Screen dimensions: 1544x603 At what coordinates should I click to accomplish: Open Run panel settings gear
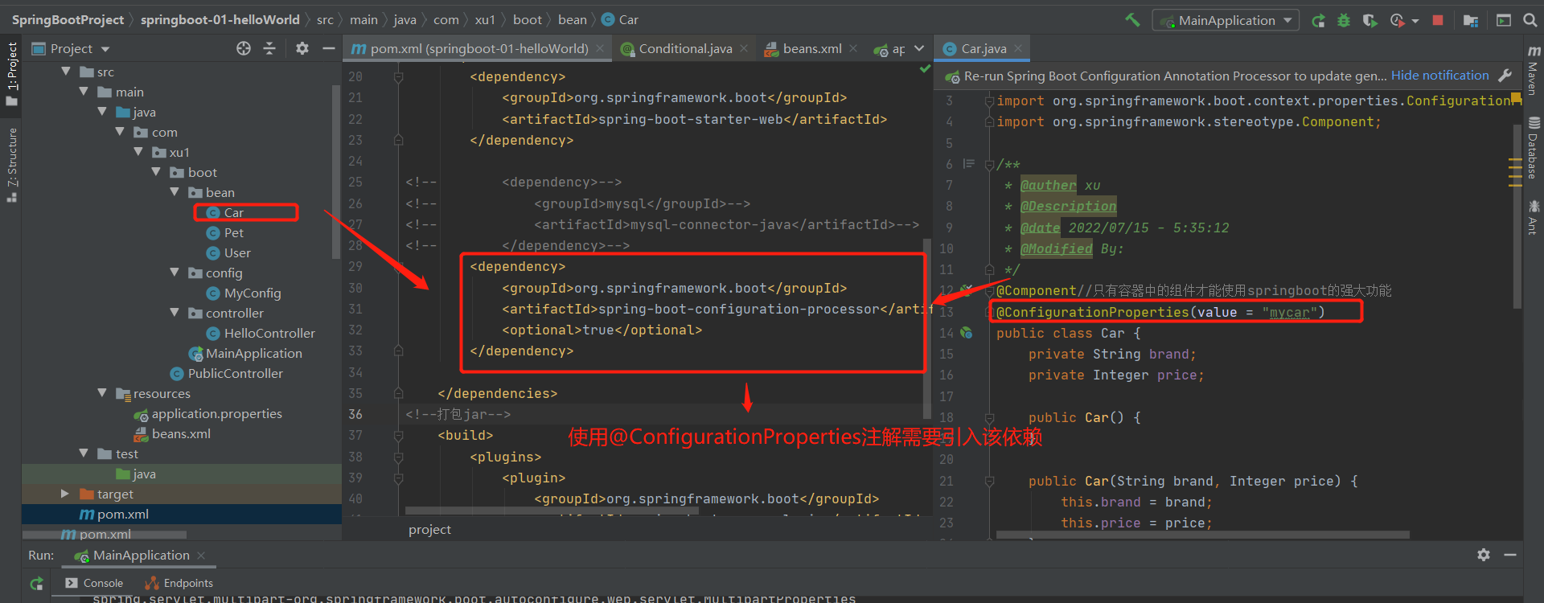1484,555
